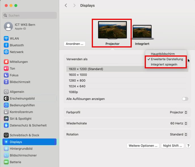Viewport: 195px width, 167px height.
Task: Click the Siri & Spotlight icon
Action: pyautogui.click(x=6, y=119)
